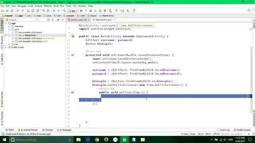
Task: Expand the manifests folder node
Action: [9, 27]
